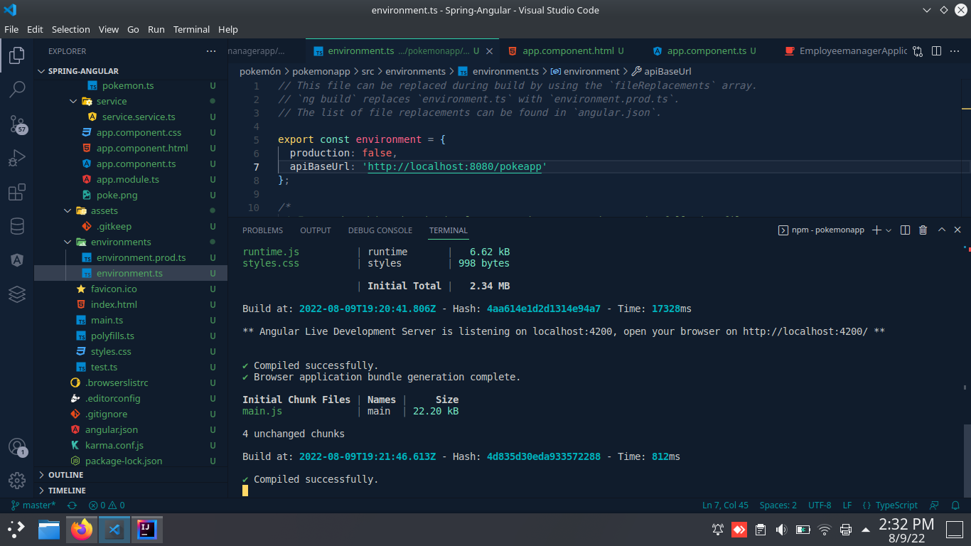Viewport: 971px width, 546px height.
Task: Open VS Code Settings via the gear icon
Action: (x=17, y=481)
